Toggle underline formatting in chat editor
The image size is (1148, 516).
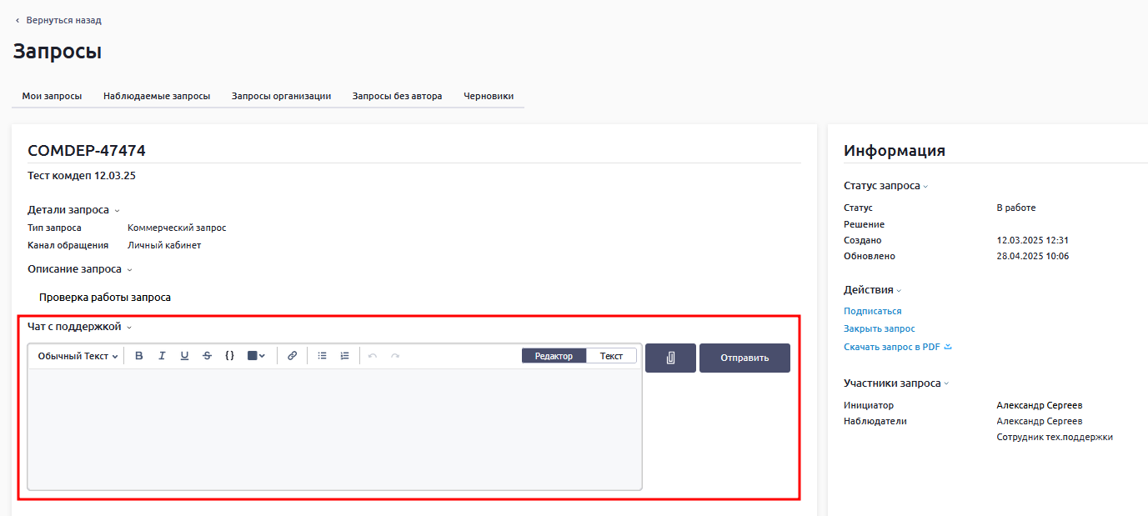click(x=184, y=356)
